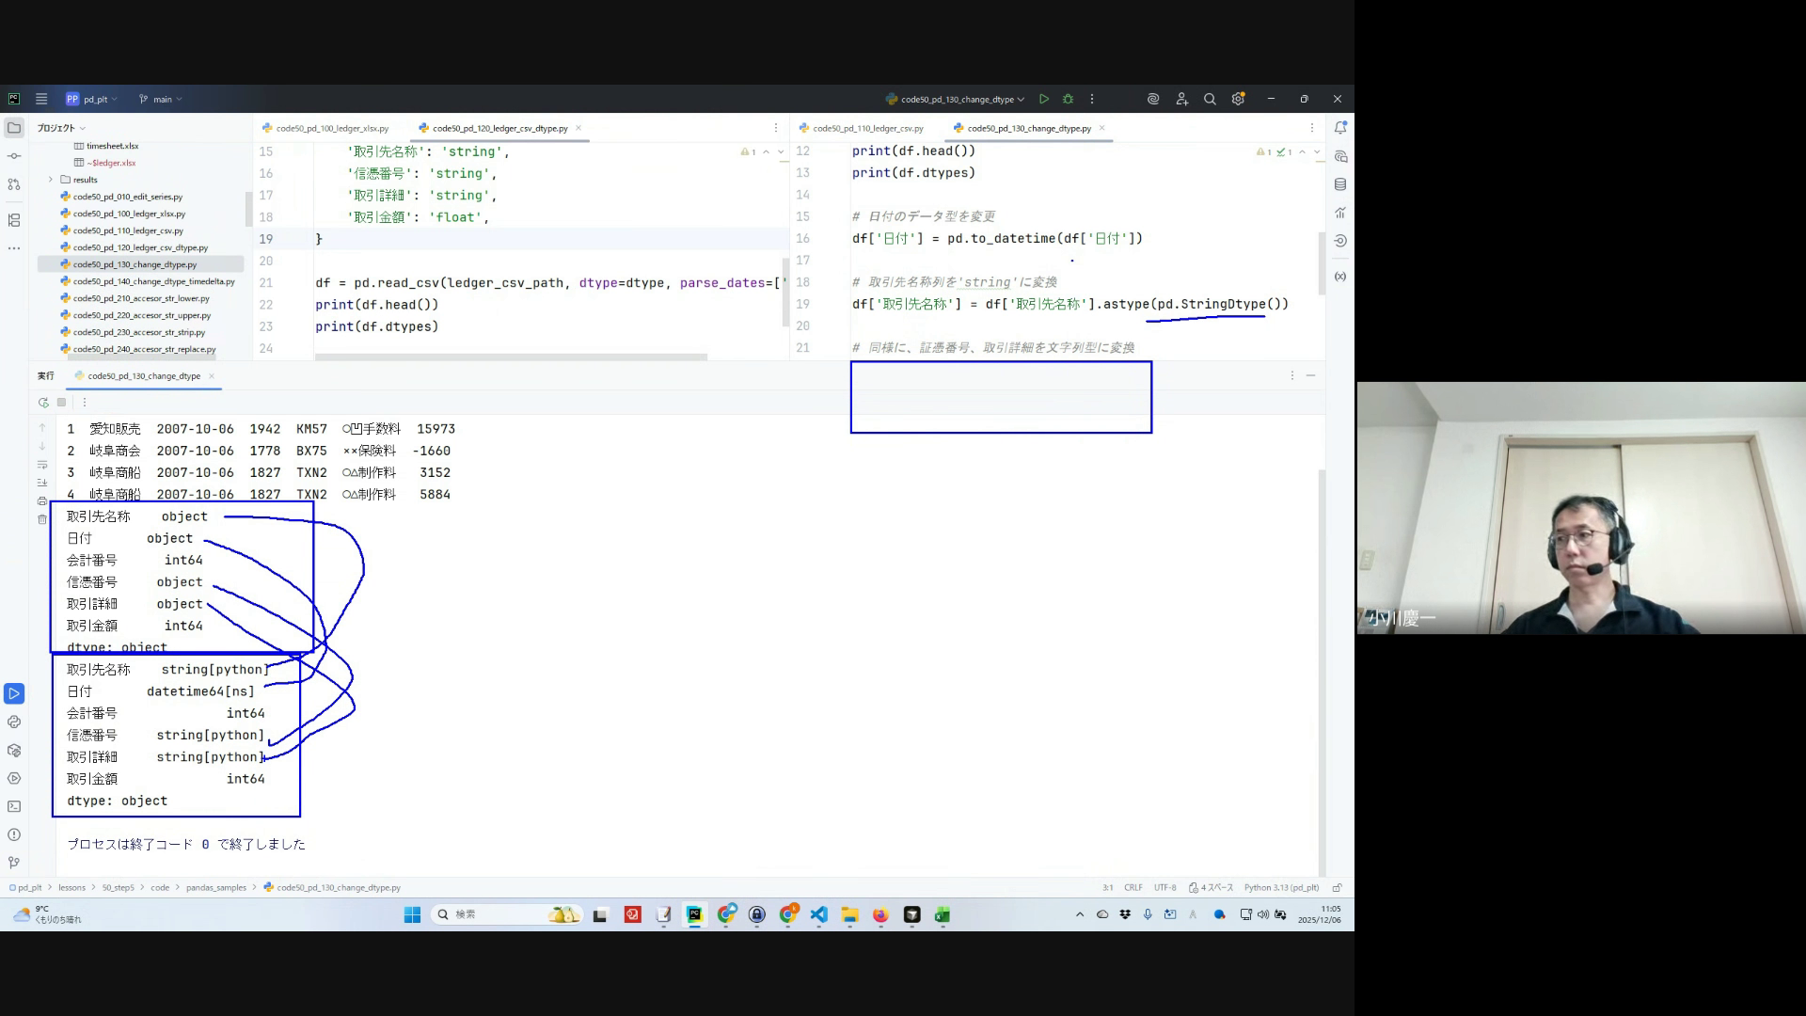Click the Debug bug icon
Viewport: 1806px width, 1016px height.
point(1068,99)
